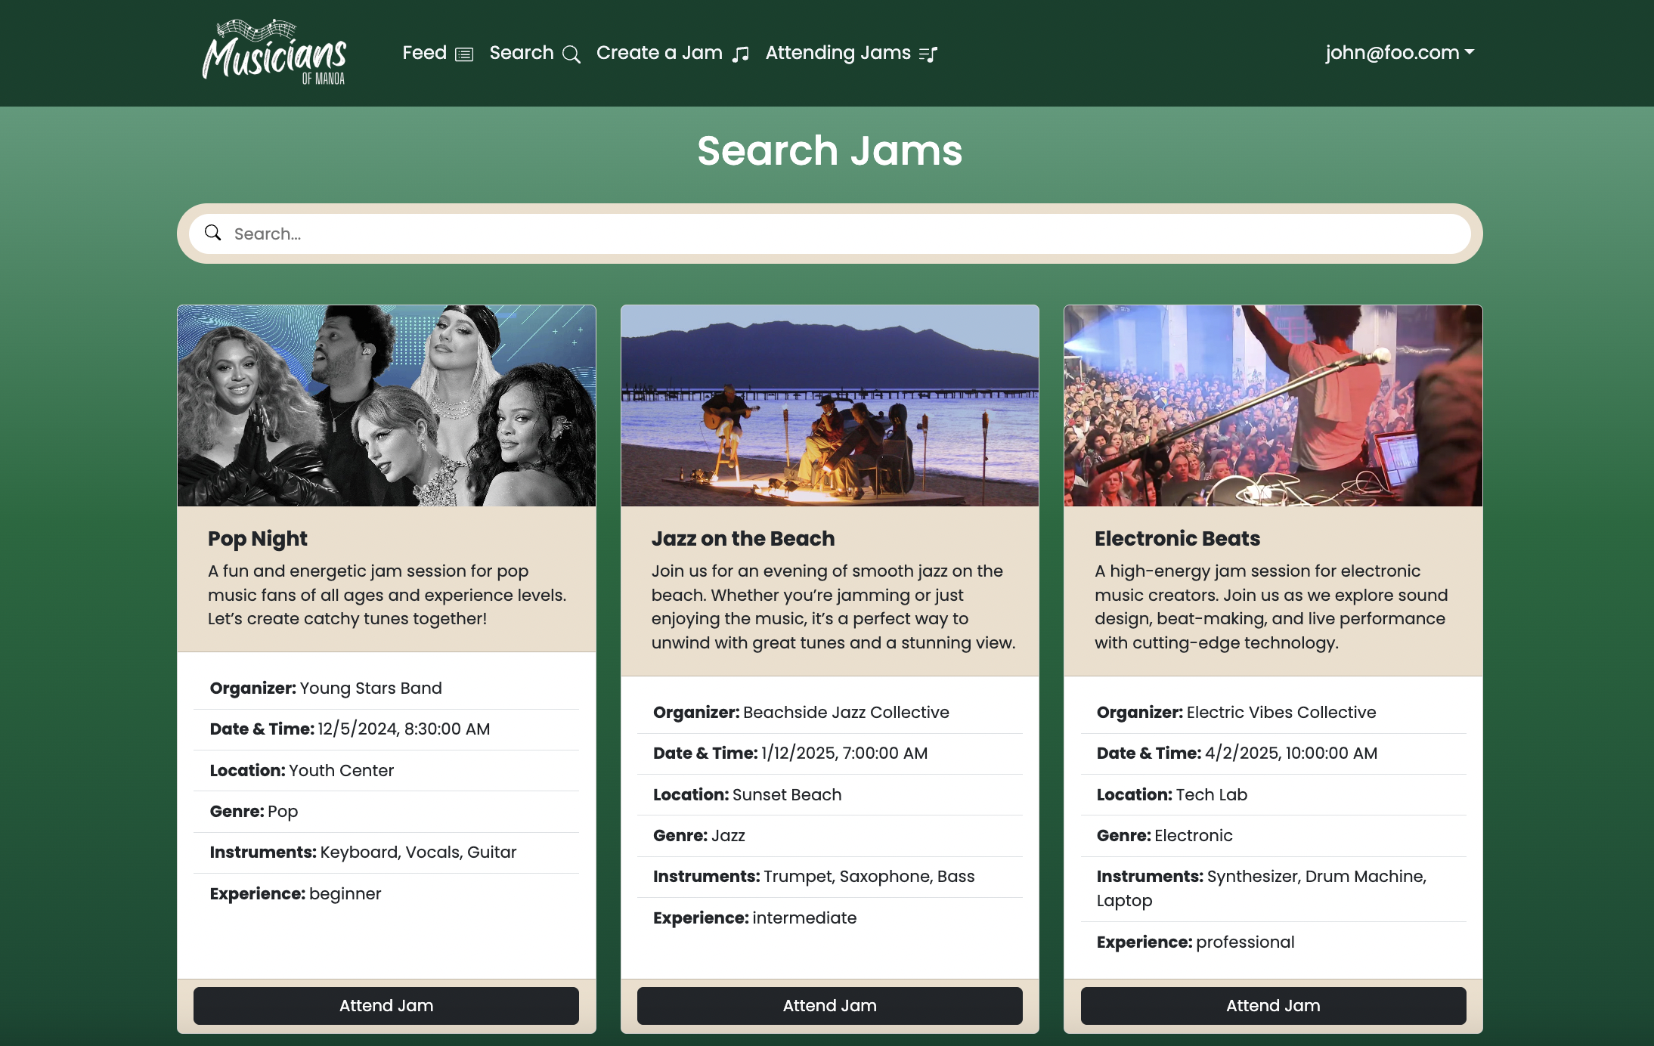Navigate to the Search page
This screenshot has width=1654, height=1046.
[522, 52]
